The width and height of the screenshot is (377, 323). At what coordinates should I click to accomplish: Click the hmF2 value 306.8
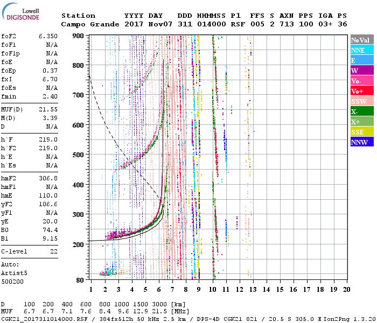click(x=48, y=178)
